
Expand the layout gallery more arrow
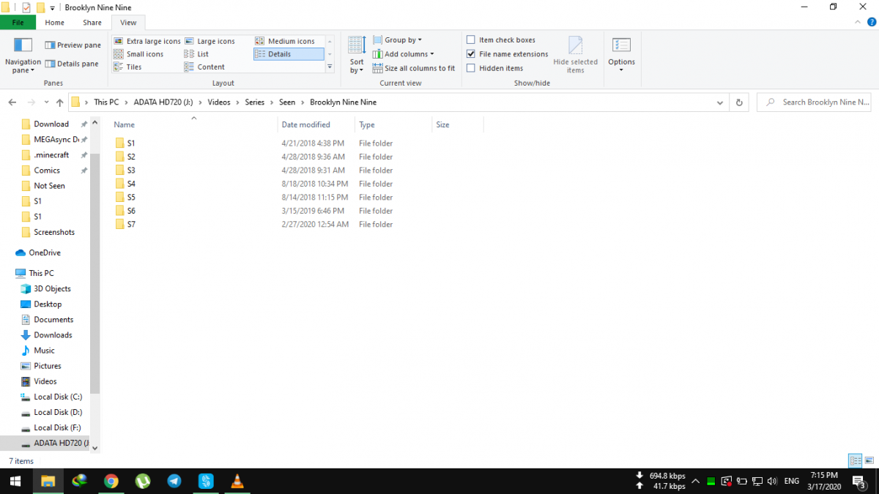[330, 67]
